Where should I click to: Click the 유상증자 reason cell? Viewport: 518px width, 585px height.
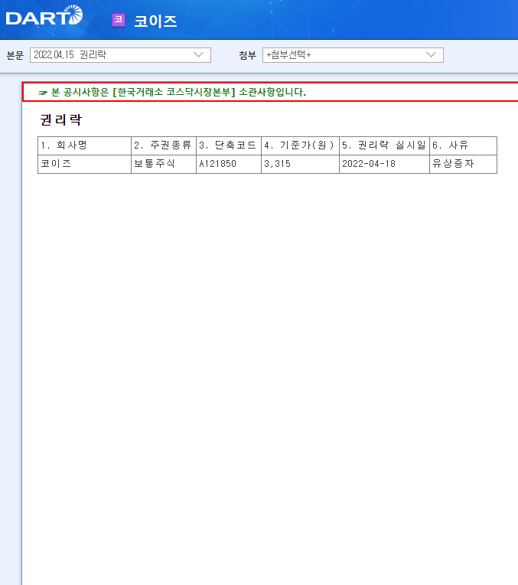[463, 164]
